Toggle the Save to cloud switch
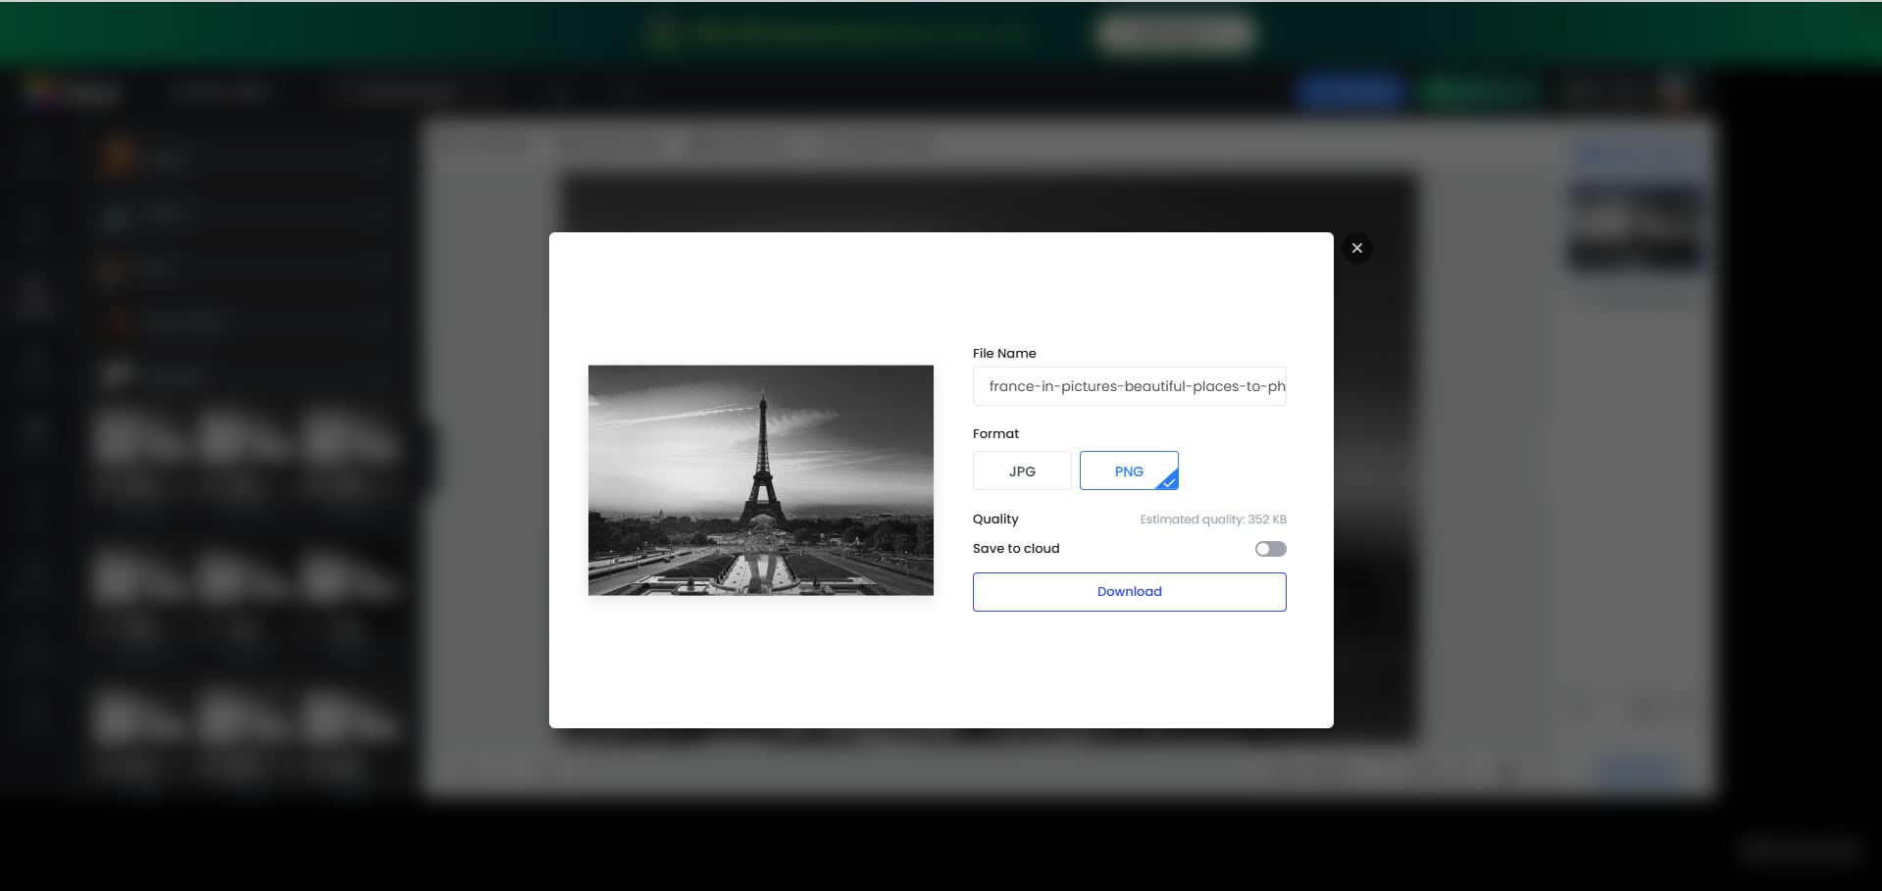 1271,549
